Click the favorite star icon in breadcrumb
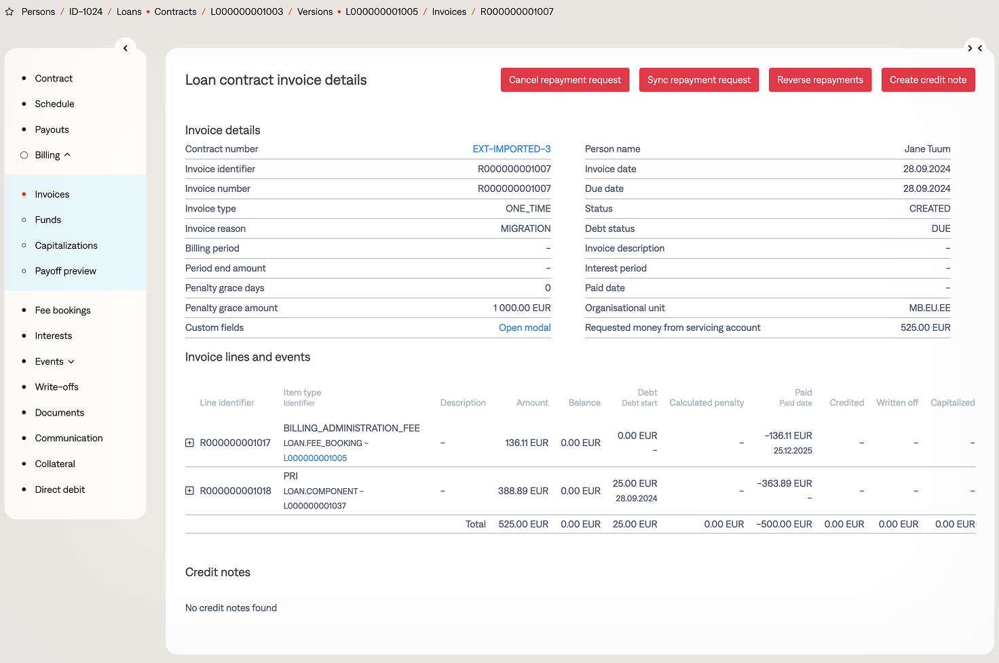 [x=10, y=12]
